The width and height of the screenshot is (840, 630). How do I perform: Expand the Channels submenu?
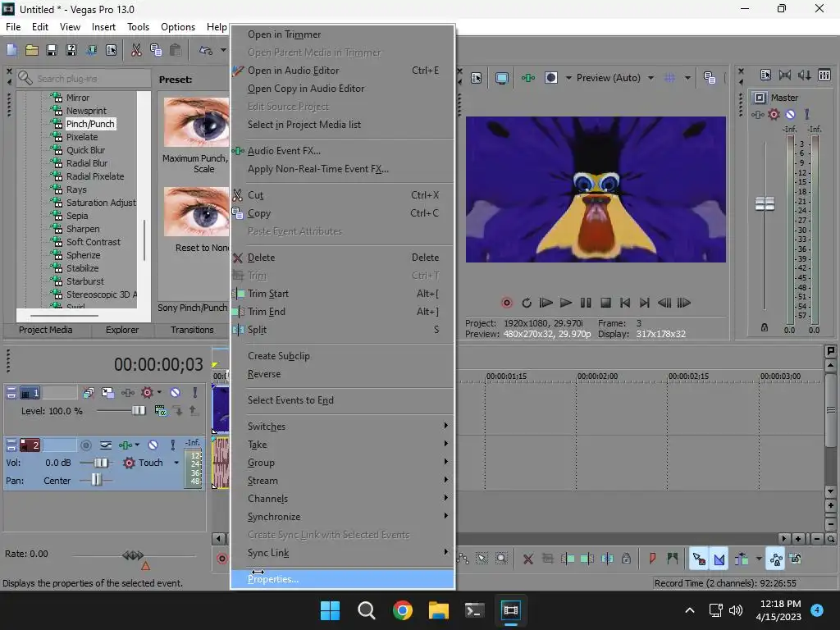point(343,499)
